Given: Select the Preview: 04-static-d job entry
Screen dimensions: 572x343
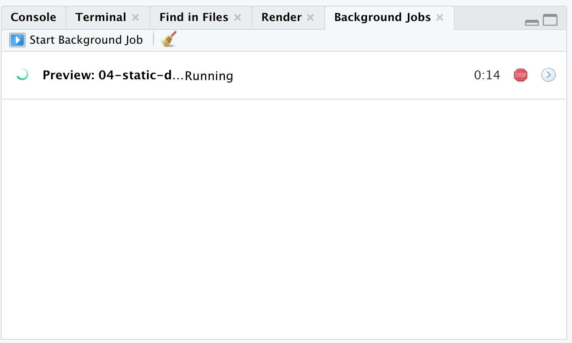Looking at the screenshot, I should click(x=107, y=75).
